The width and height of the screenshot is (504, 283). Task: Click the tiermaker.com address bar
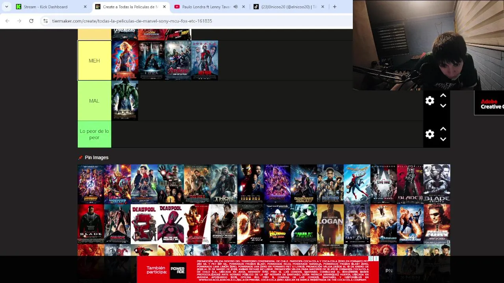point(197,21)
